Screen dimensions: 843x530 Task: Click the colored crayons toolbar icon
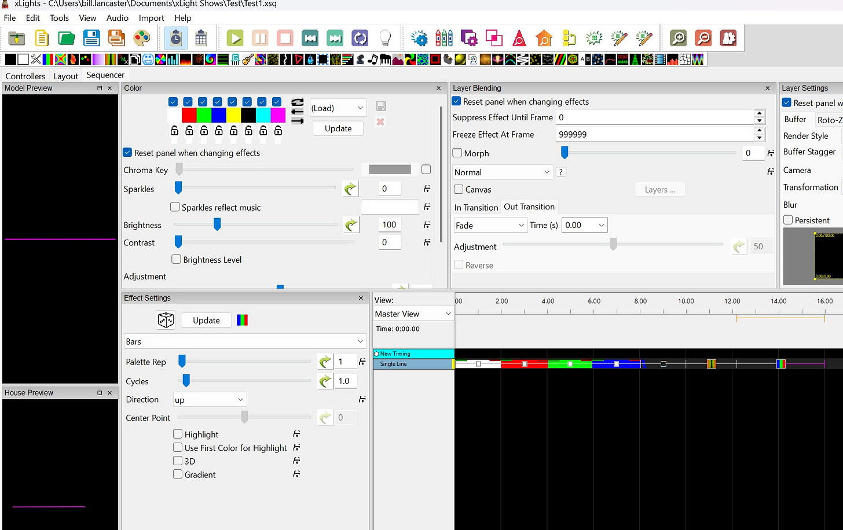pyautogui.click(x=444, y=39)
